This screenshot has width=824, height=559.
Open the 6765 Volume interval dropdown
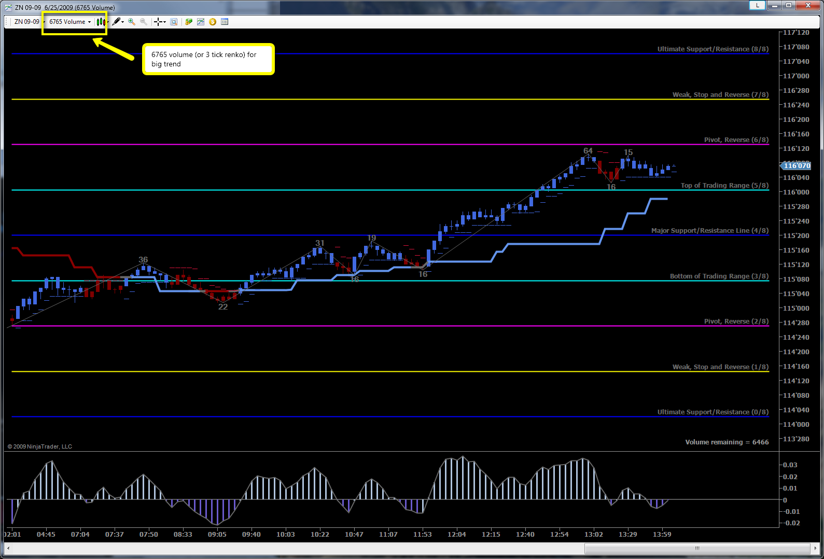pos(70,22)
